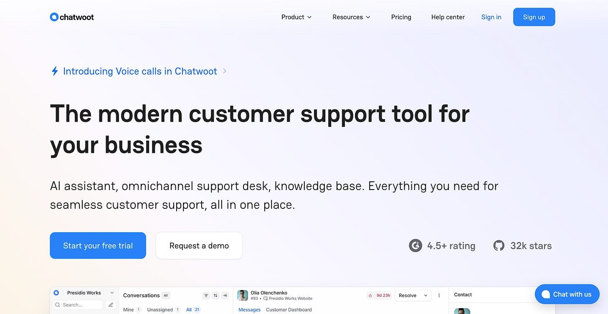Click the lightning bolt announcement icon
The width and height of the screenshot is (608, 314).
point(55,71)
